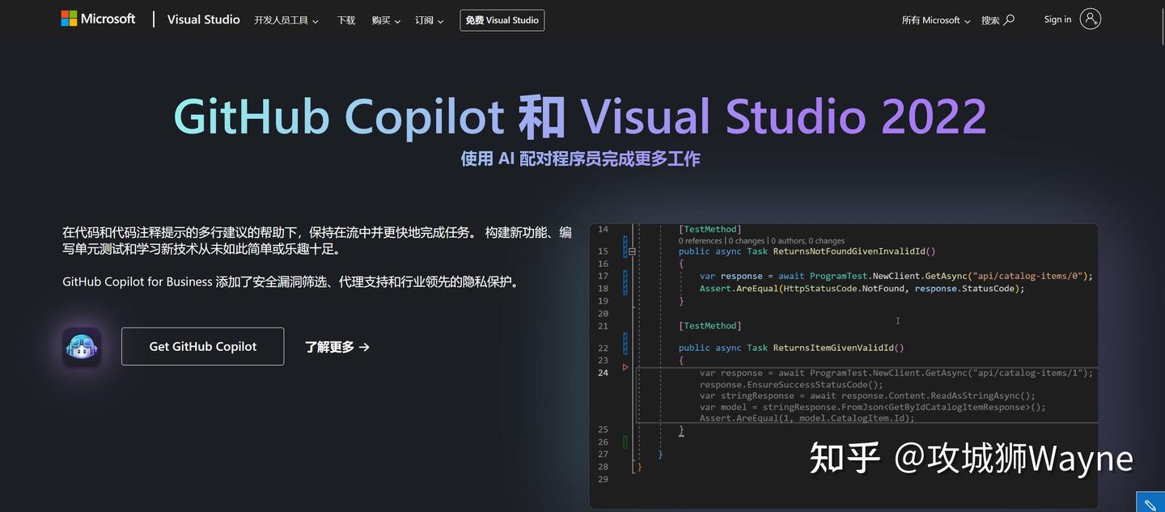Expand the 购买 dropdown menu
This screenshot has width=1165, height=512.
(385, 19)
